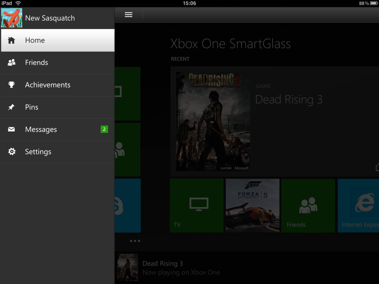
Task: Launch the Forza Motorsport 5 tile
Action: (252, 205)
